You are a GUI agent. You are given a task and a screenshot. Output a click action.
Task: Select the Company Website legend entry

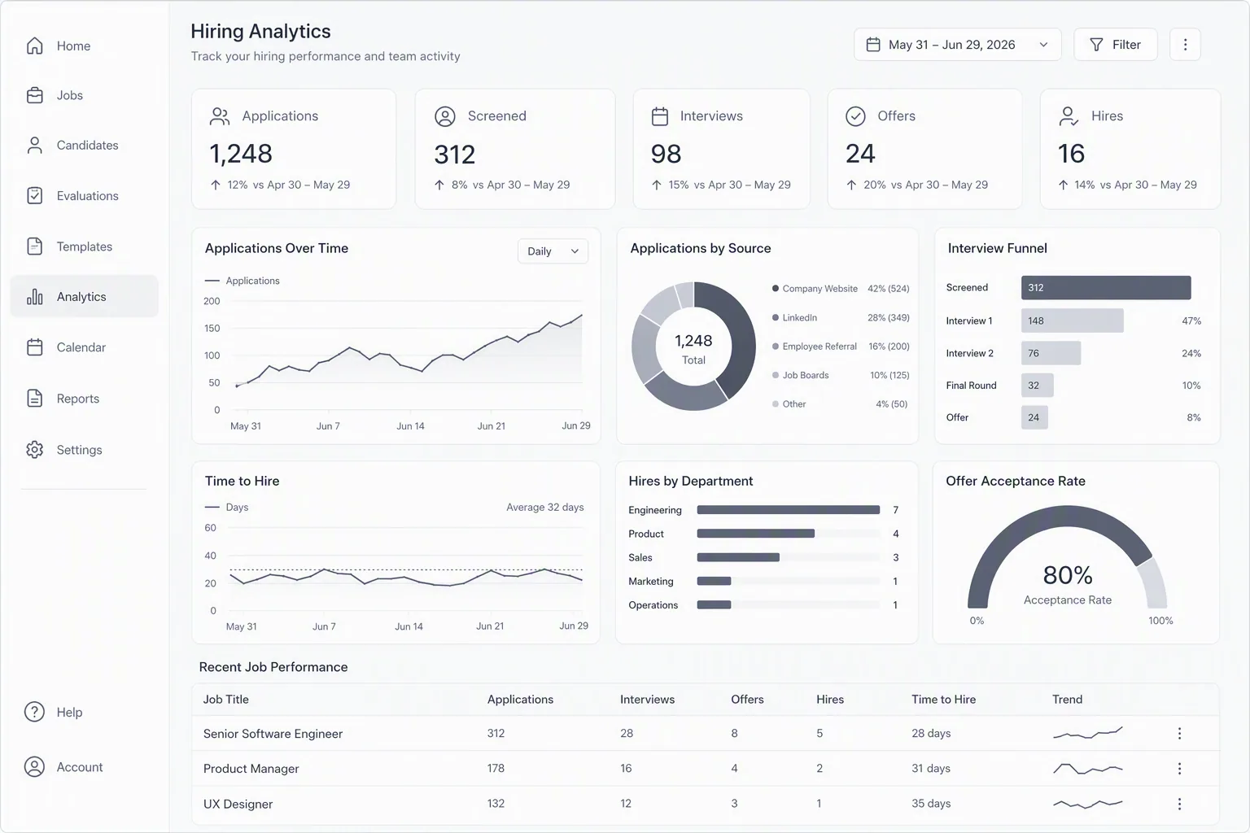point(840,289)
